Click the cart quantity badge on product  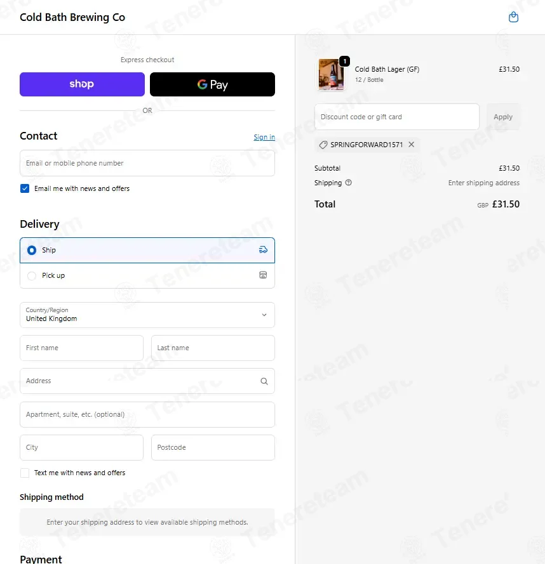tap(345, 61)
